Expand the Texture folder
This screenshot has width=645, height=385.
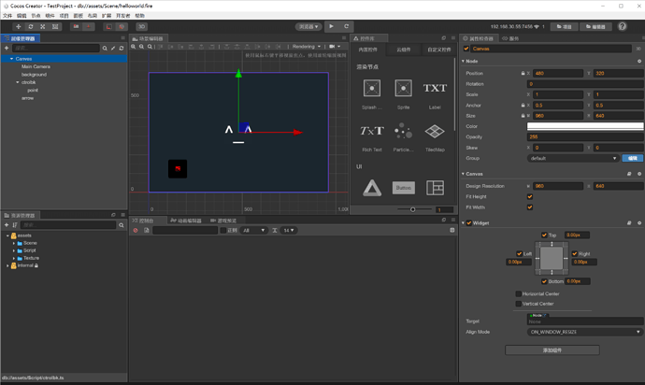point(14,258)
